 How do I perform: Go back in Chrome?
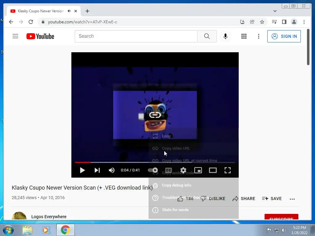[x=11, y=22]
